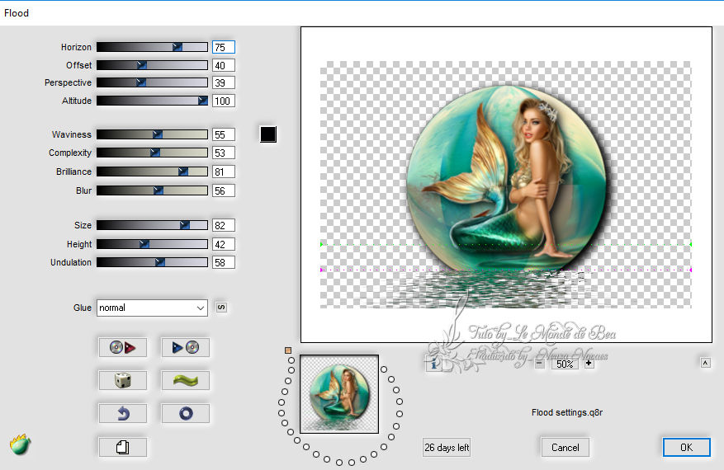This screenshot has height=470, width=724.
Task: Click the open settings disc-to-arrow button
Action: coord(122,347)
